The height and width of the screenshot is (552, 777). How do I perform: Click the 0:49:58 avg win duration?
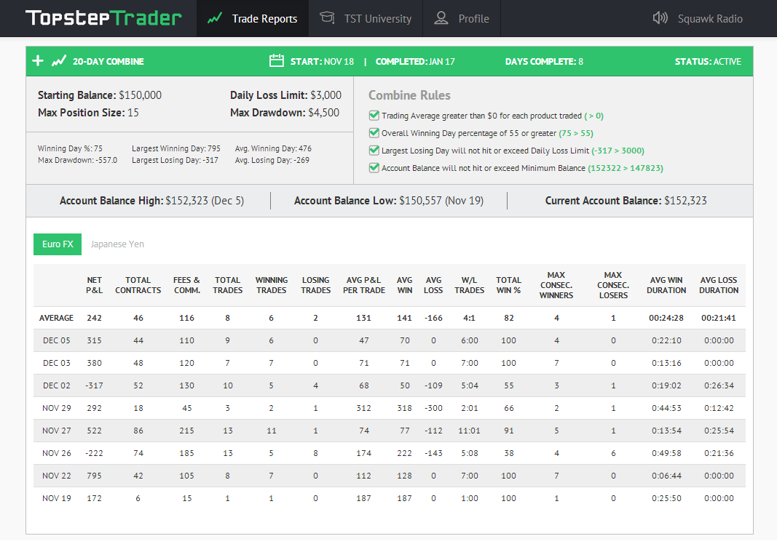pyautogui.click(x=666, y=453)
